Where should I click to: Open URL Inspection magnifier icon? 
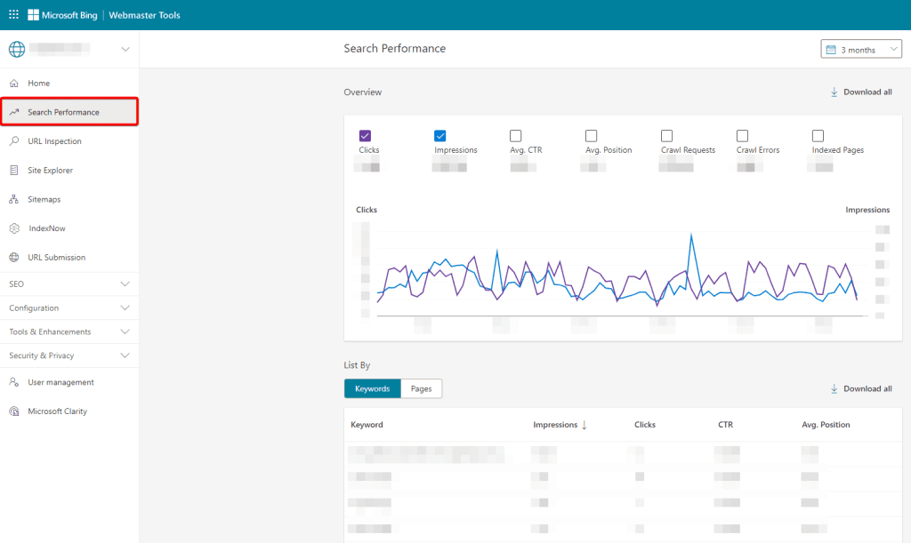[x=14, y=141]
